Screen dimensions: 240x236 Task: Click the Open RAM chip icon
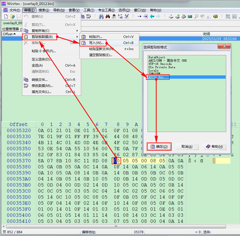[184, 16]
